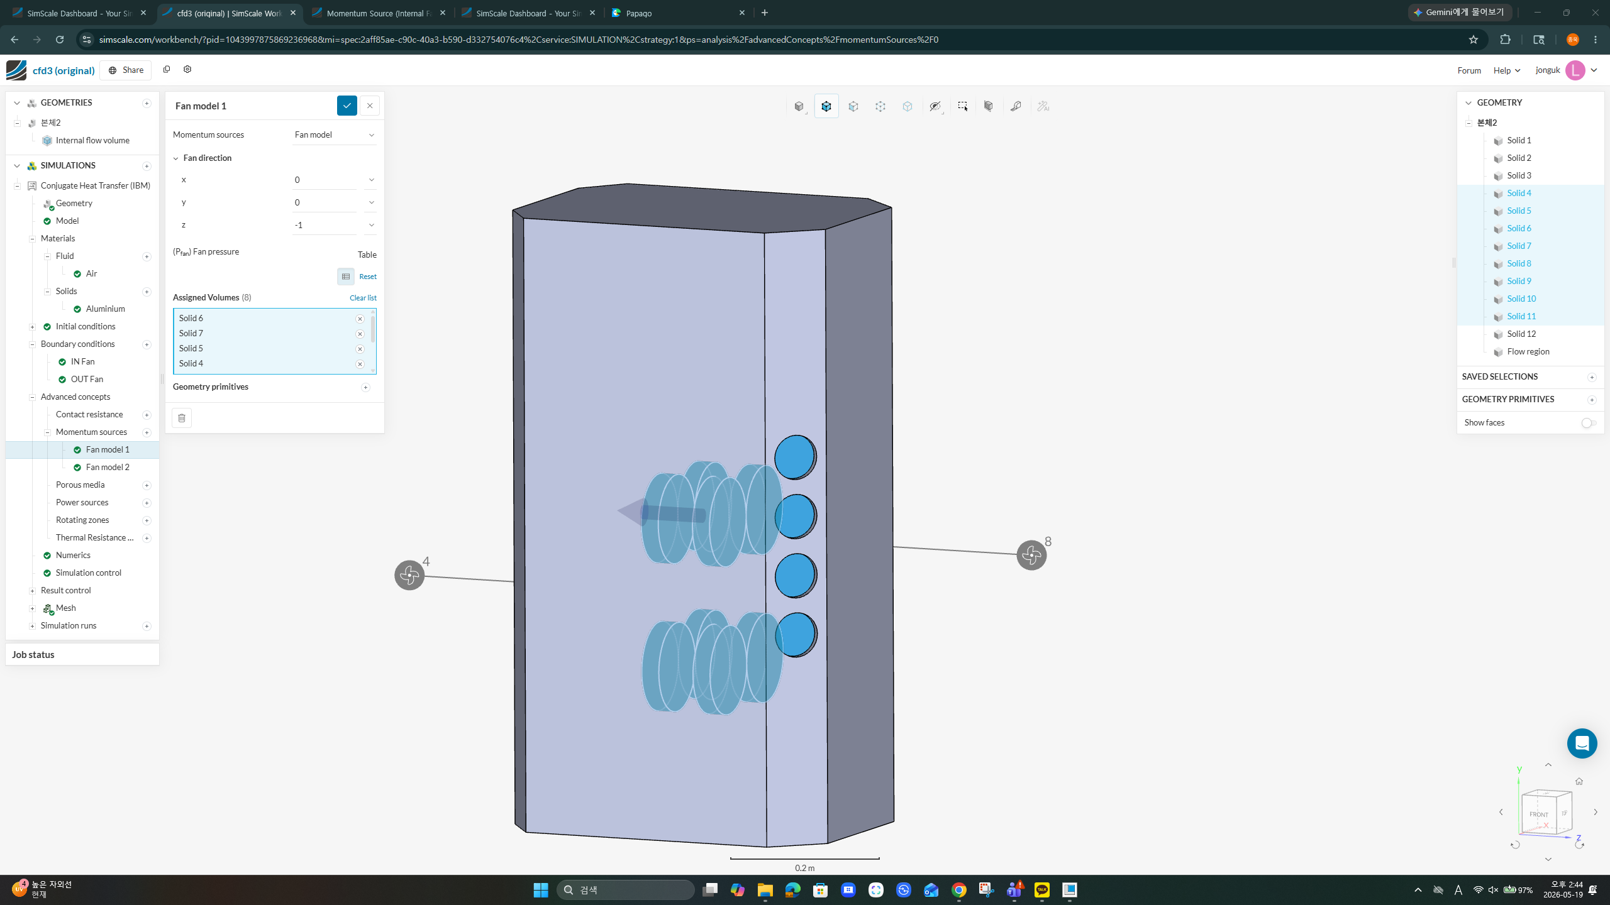Click the Clear list link
1610x905 pixels.
[x=363, y=298]
